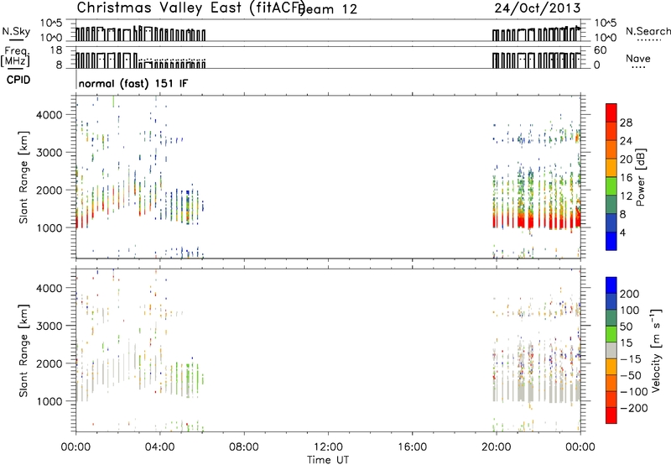The height and width of the screenshot is (465, 671).
Task: Click the '12:00' time tick label
Action: tap(328, 447)
